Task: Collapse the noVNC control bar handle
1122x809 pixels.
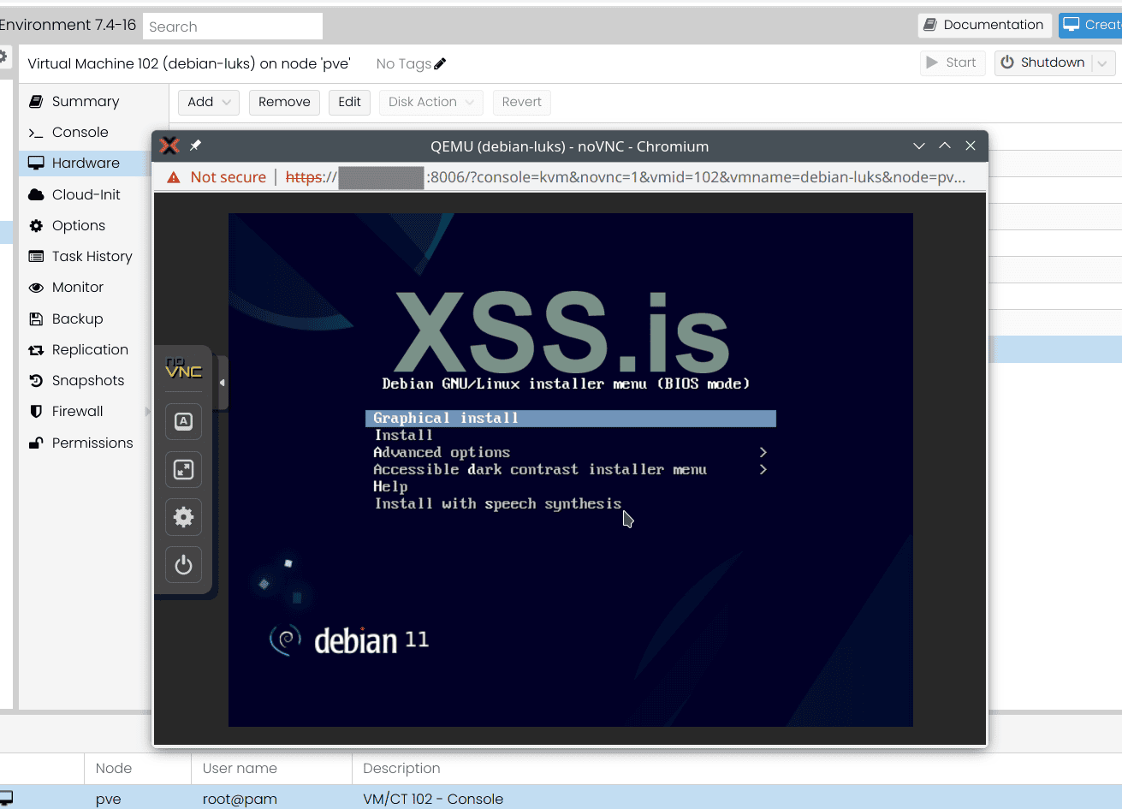Action: pos(222,383)
